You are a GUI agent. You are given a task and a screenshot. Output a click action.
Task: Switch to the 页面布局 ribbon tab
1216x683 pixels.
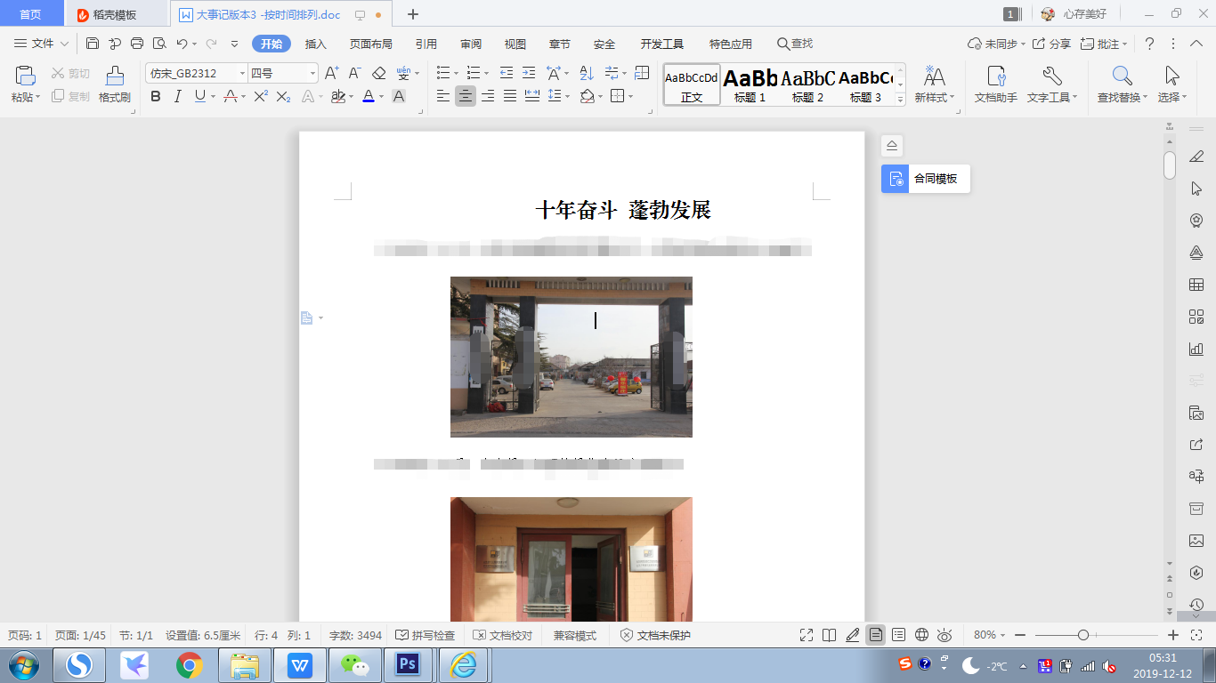tap(371, 44)
